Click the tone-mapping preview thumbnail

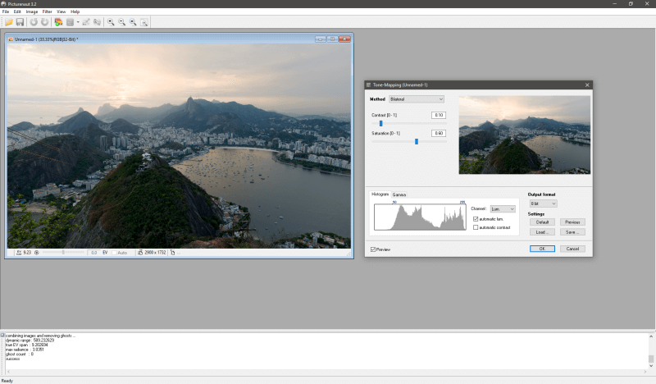pos(525,135)
